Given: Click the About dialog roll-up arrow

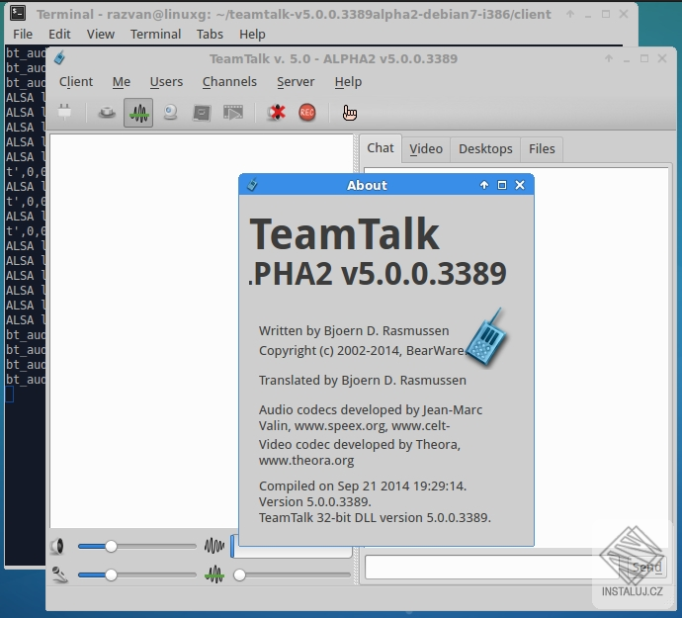Looking at the screenshot, I should pyautogui.click(x=483, y=185).
